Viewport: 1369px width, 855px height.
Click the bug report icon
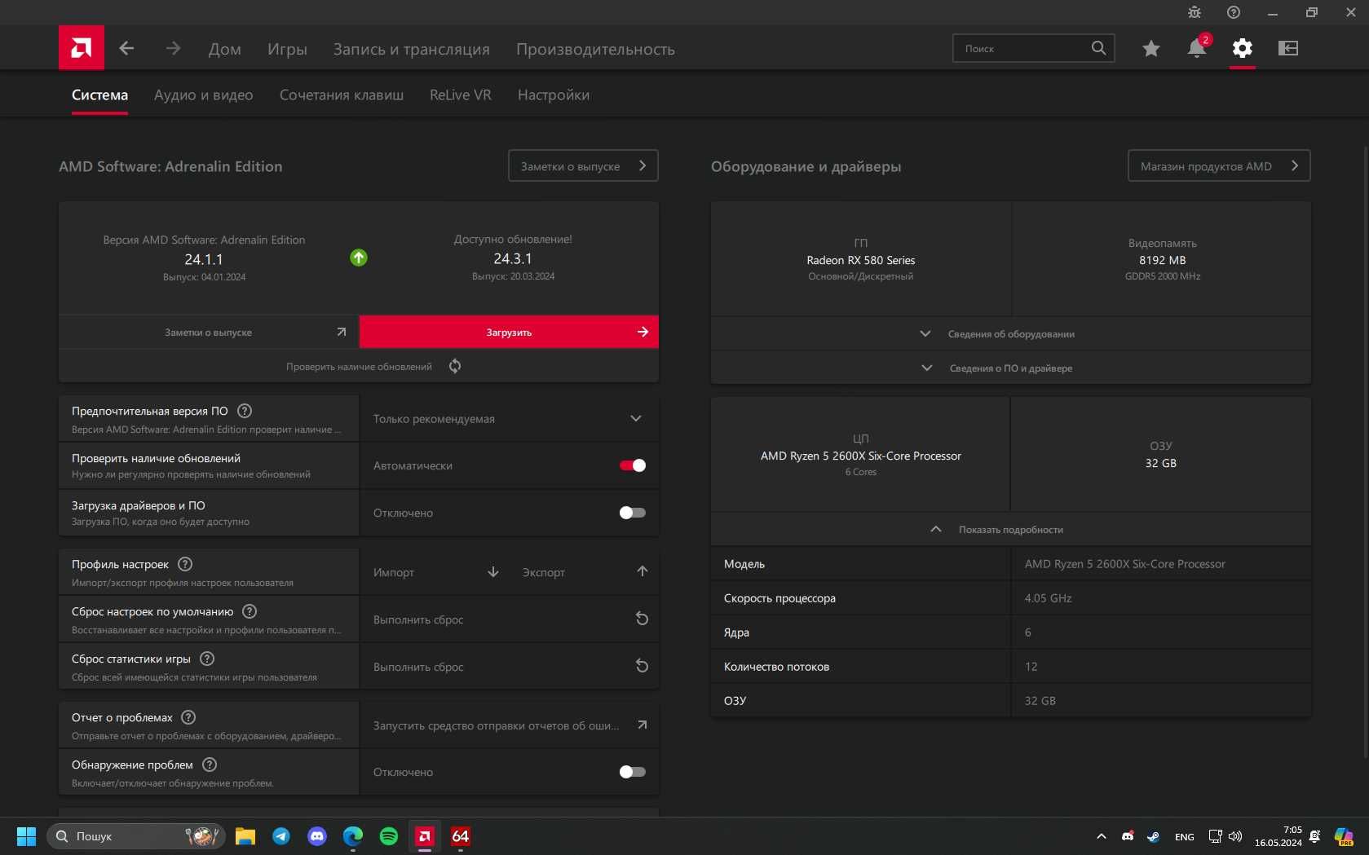tap(1195, 12)
